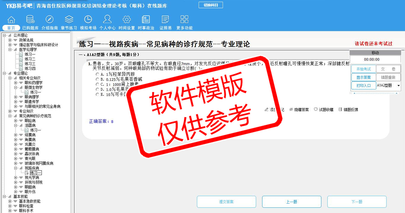Open 模拟考场 clock icon
This screenshot has height=213, width=405.
point(88,20)
